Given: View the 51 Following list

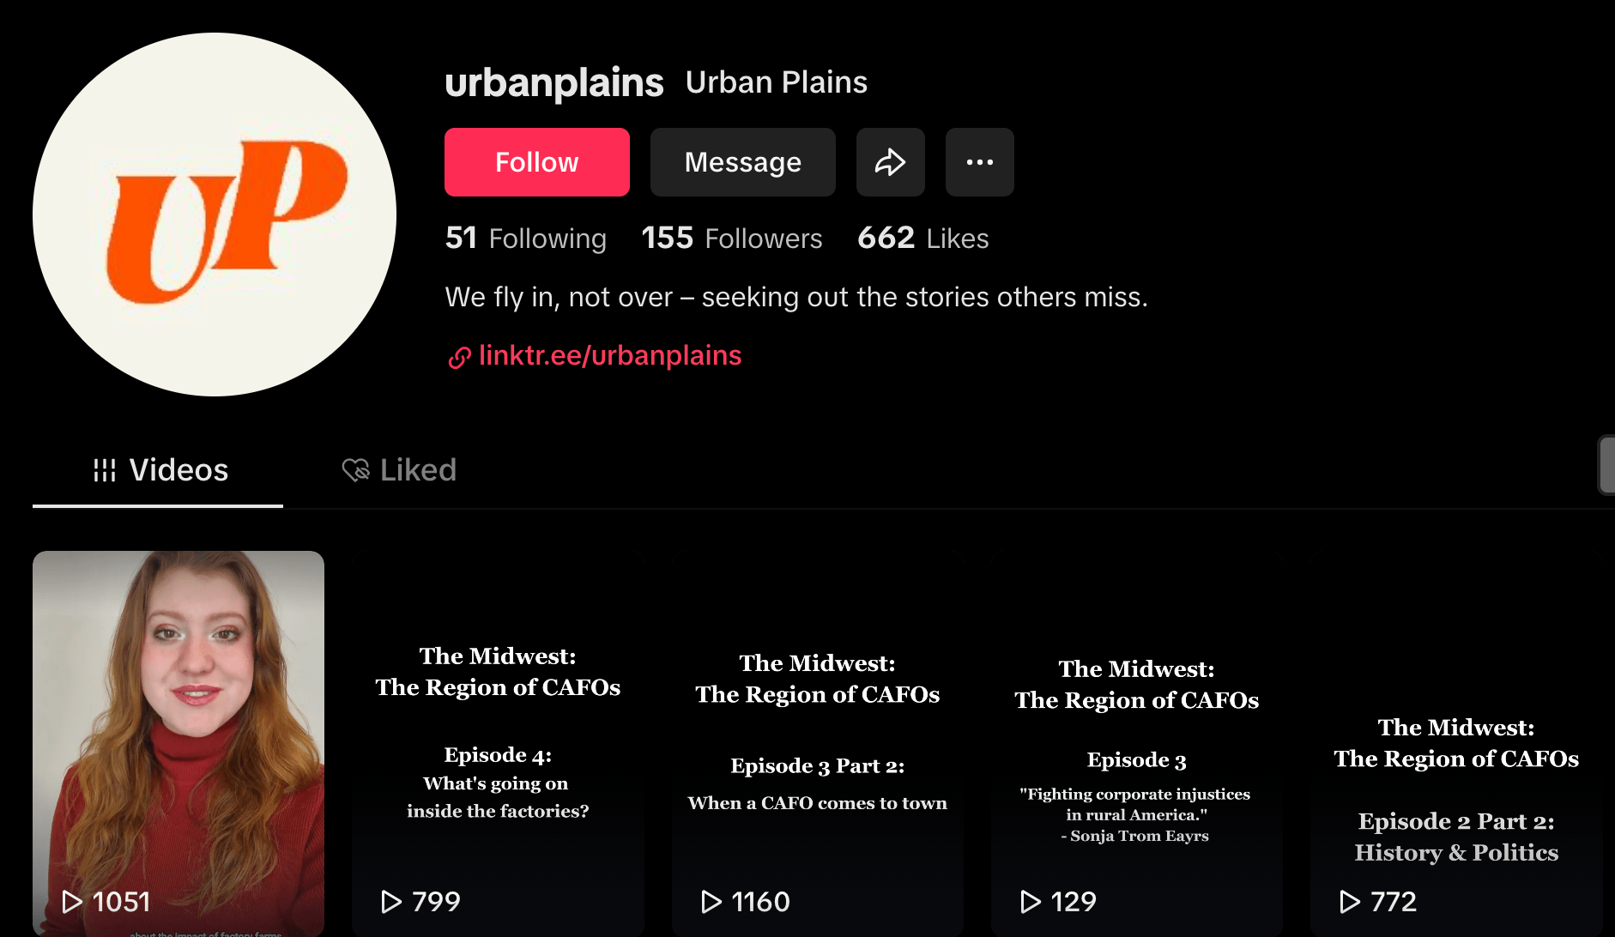Looking at the screenshot, I should click(525, 238).
